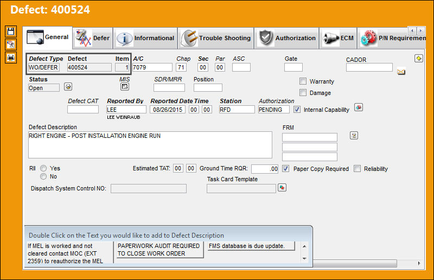Click the A/C field showing 7079
434x280 pixels.
click(x=152, y=67)
